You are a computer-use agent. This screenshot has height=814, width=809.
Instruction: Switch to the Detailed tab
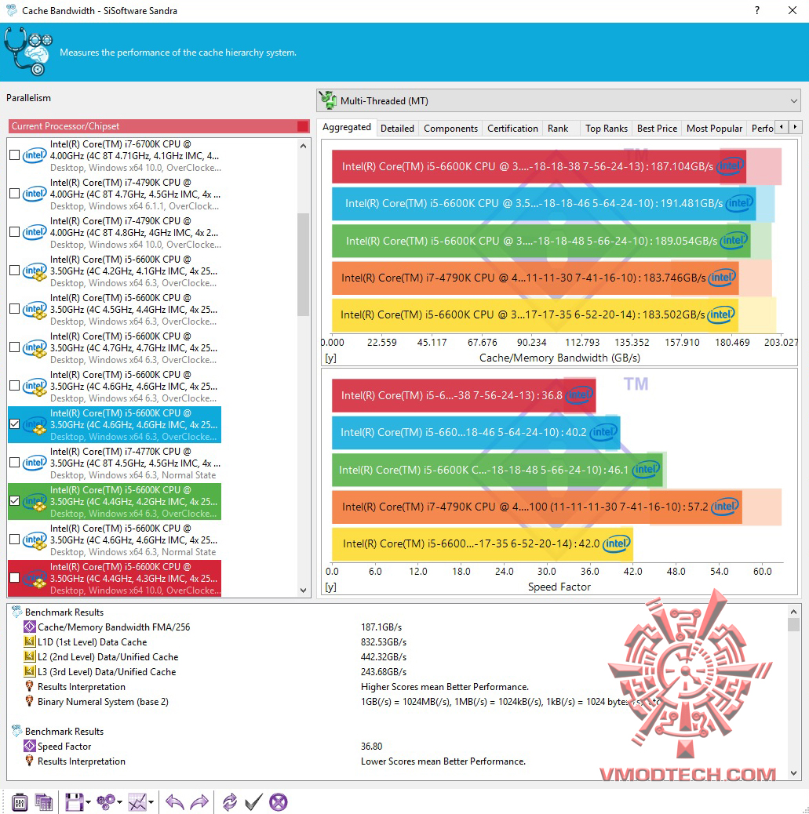(397, 129)
